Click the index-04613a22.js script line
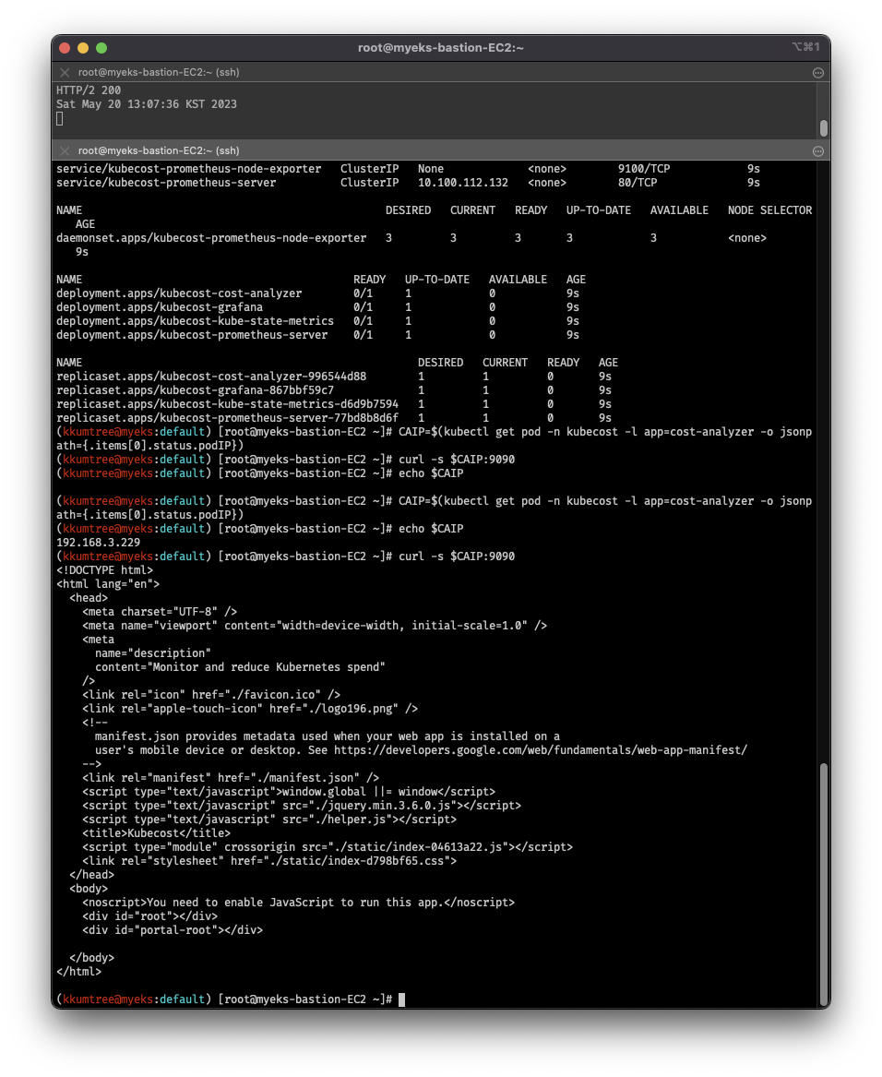 [328, 847]
